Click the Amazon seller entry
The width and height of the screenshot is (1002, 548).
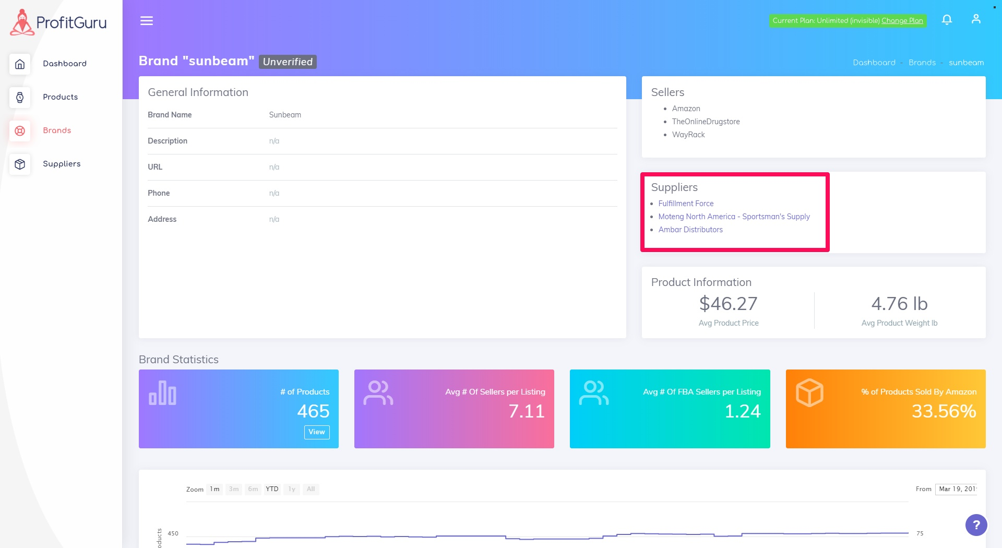click(686, 109)
